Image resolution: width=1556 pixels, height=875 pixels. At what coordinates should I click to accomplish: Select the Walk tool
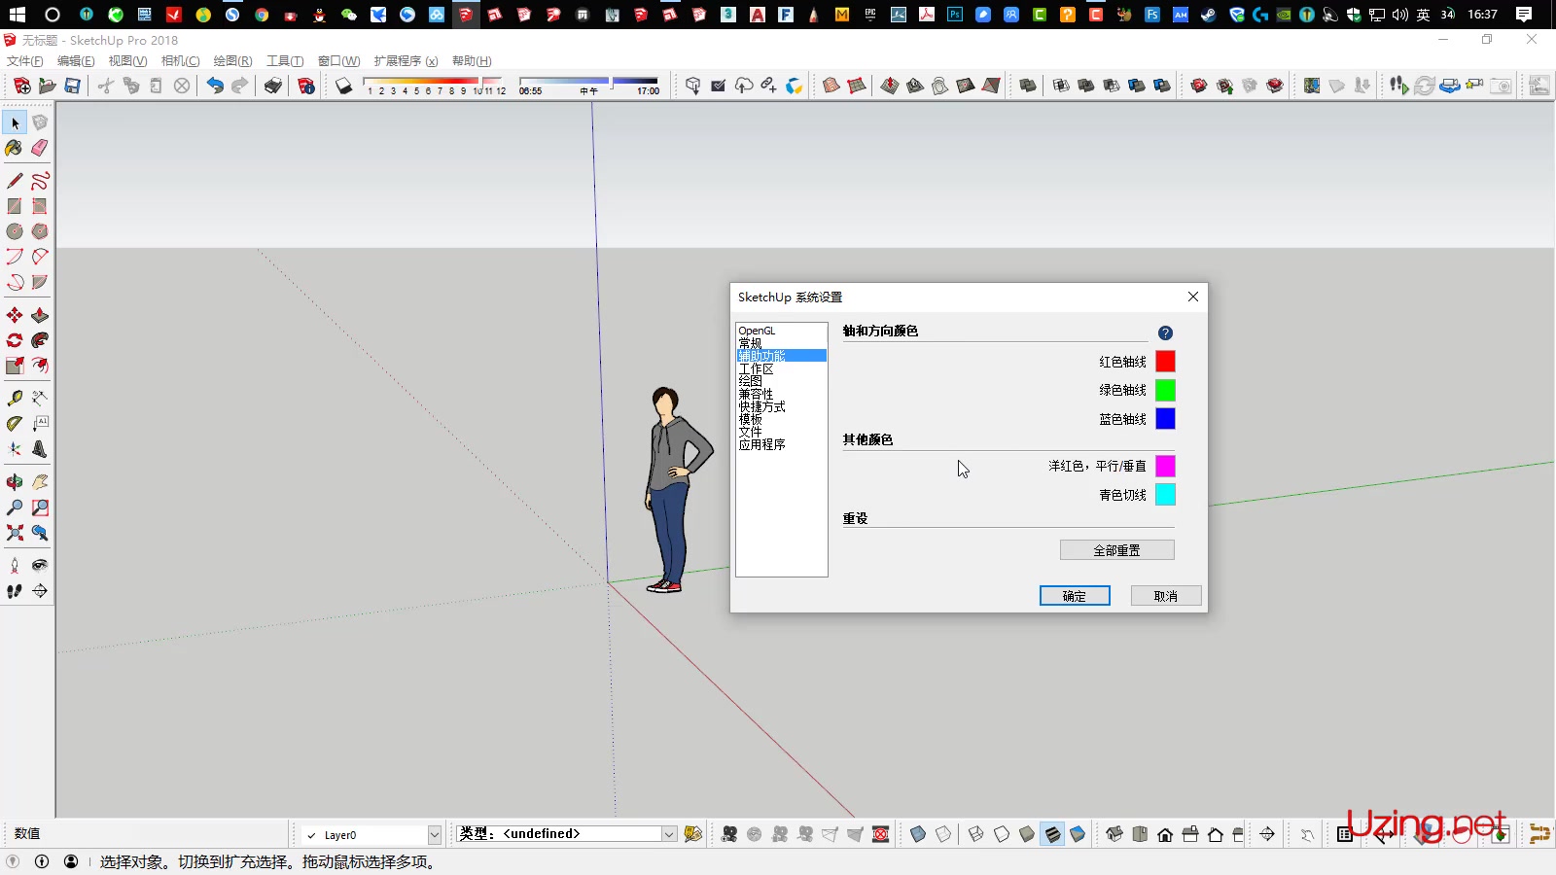[14, 590]
